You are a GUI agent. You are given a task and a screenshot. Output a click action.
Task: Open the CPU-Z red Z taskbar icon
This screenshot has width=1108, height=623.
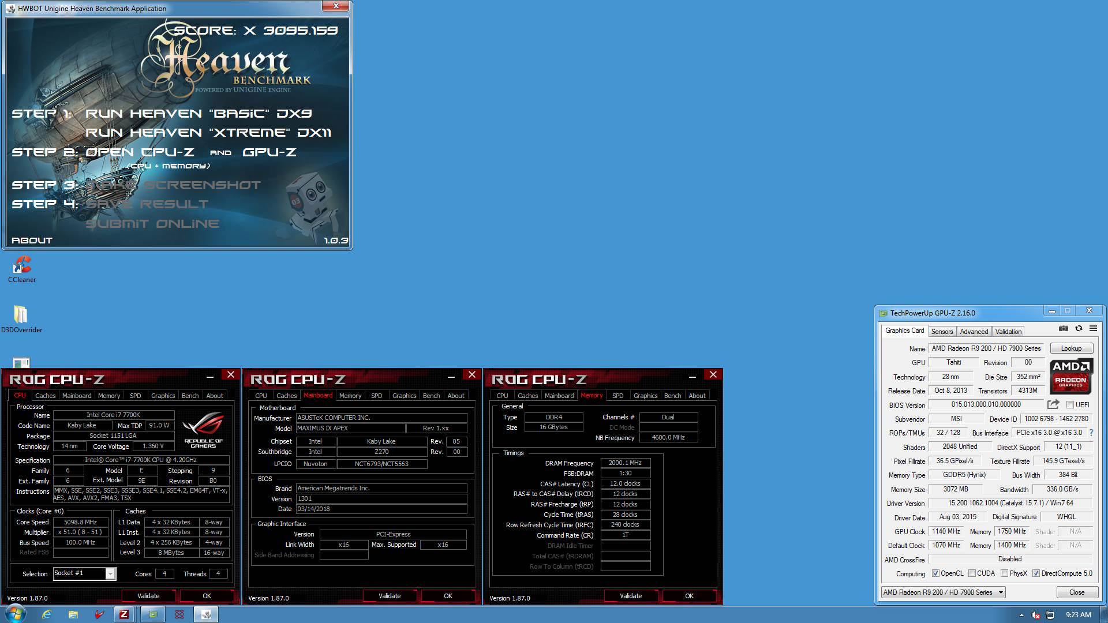coord(124,614)
